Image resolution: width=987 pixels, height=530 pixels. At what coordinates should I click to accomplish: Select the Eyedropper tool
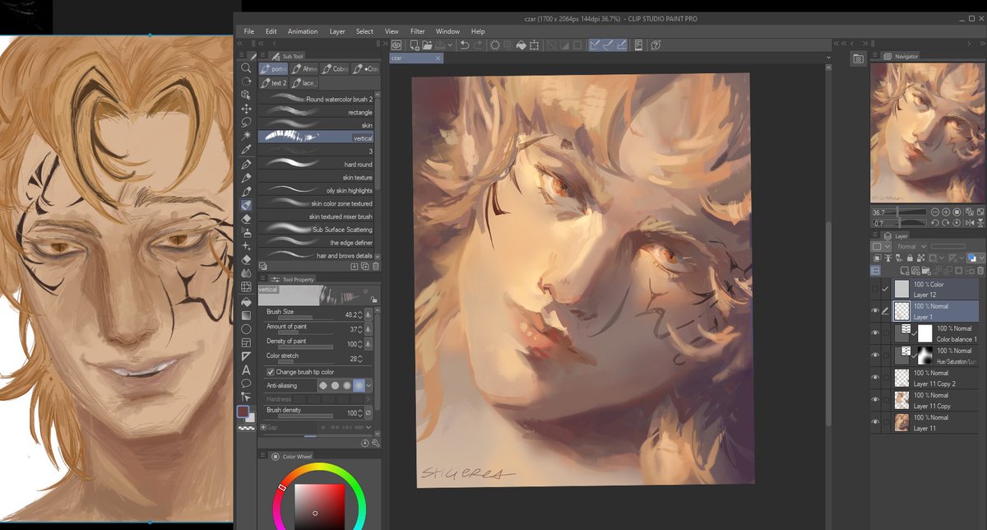[246, 150]
